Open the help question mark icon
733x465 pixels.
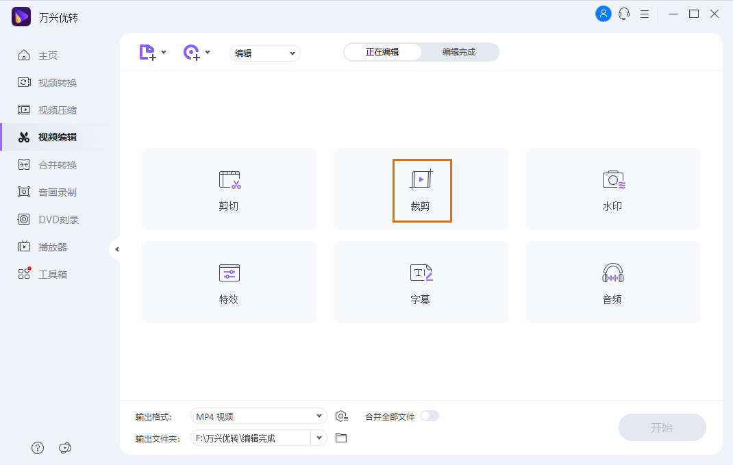tap(38, 448)
